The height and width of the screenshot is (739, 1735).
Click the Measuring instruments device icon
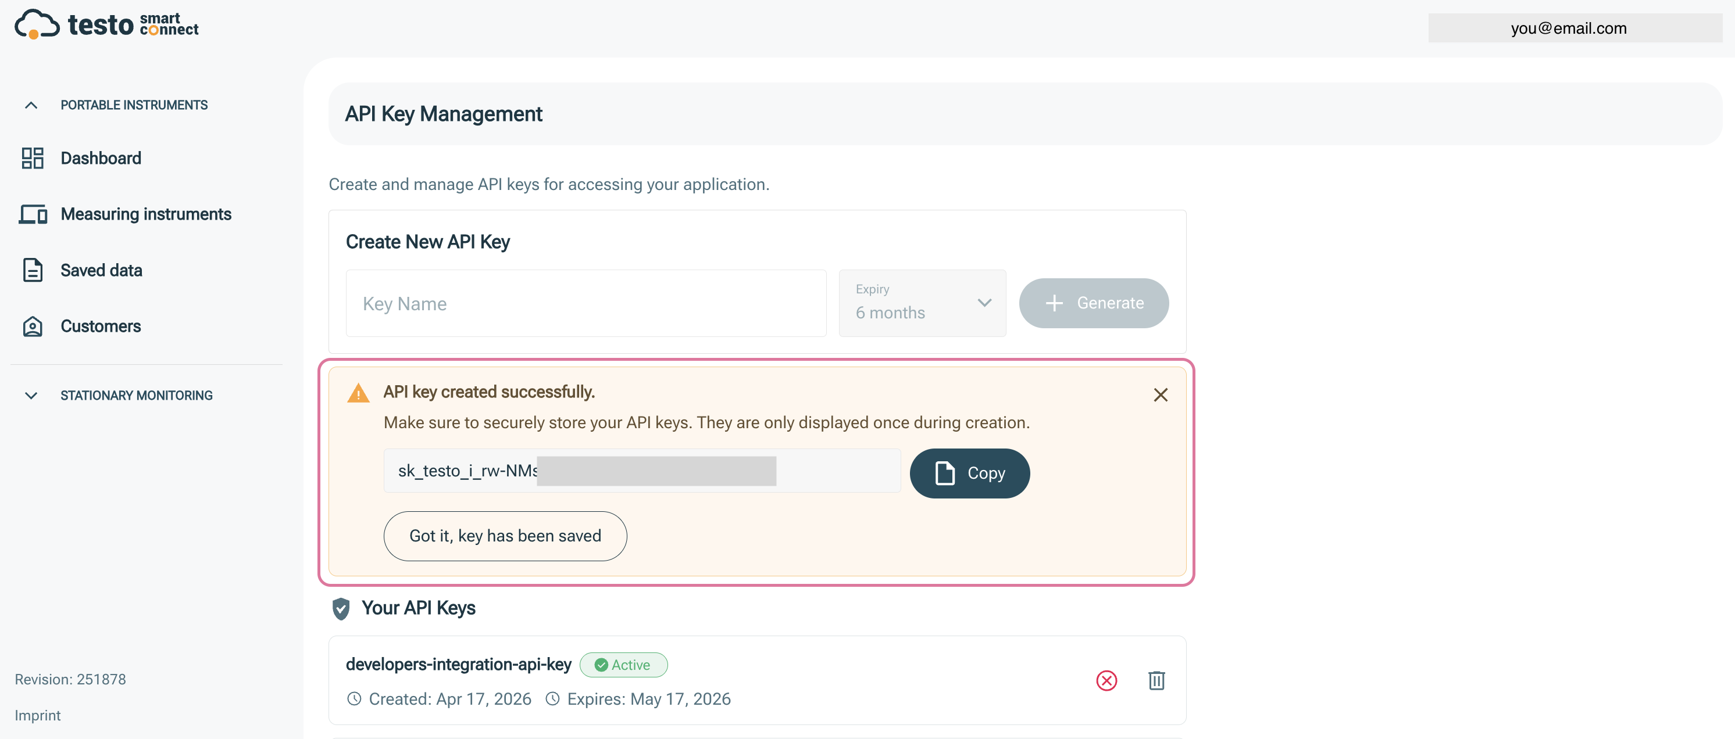coord(31,213)
